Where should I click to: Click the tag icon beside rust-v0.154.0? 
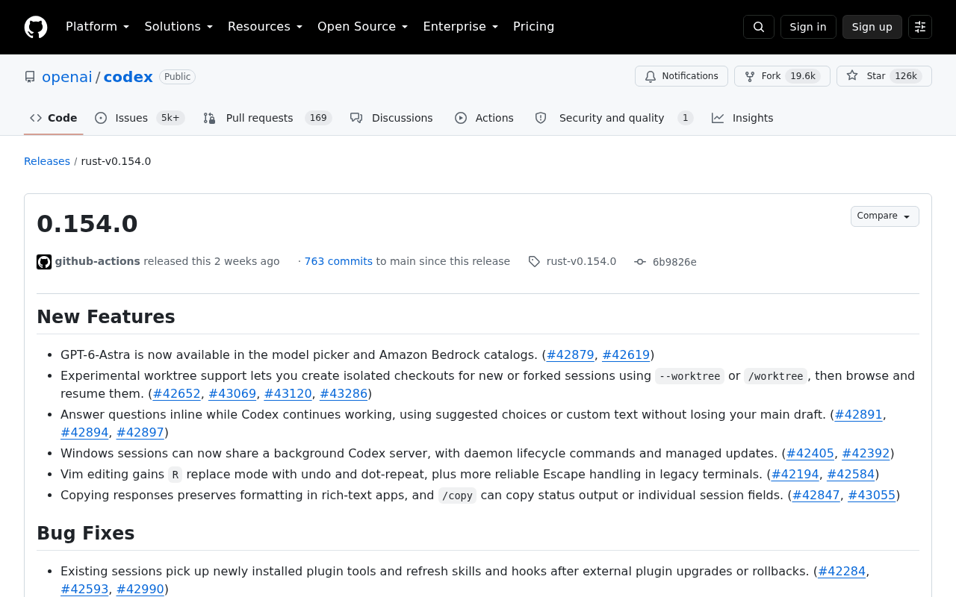click(534, 261)
